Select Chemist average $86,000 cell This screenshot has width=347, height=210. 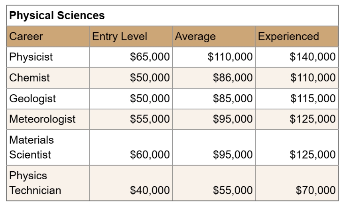233,78
